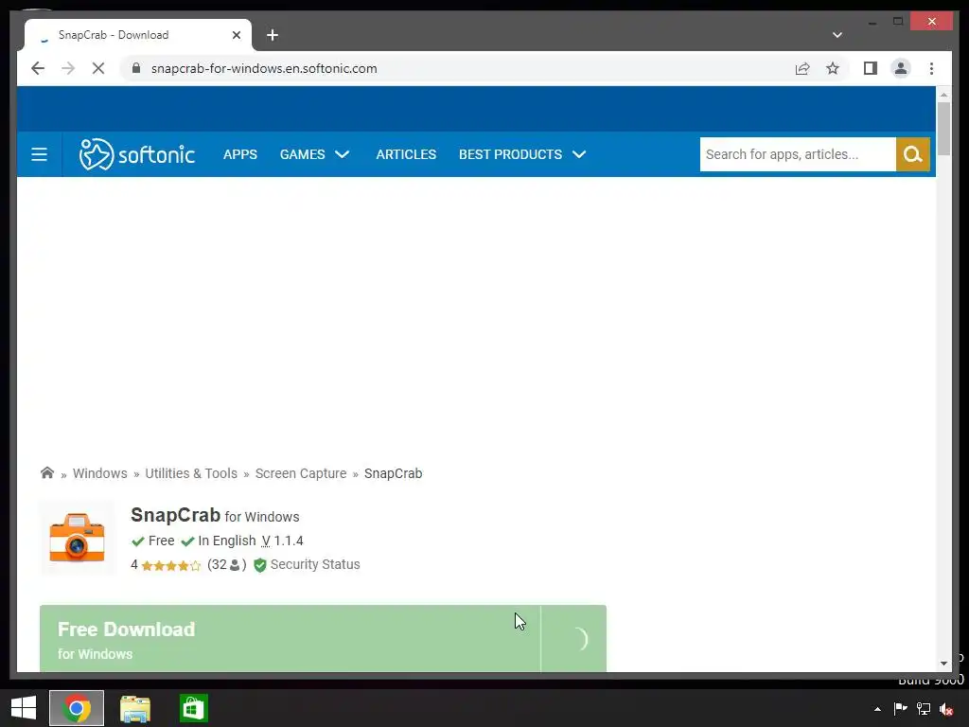Click the network tray icon
This screenshot has height=727, width=969.
[924, 709]
